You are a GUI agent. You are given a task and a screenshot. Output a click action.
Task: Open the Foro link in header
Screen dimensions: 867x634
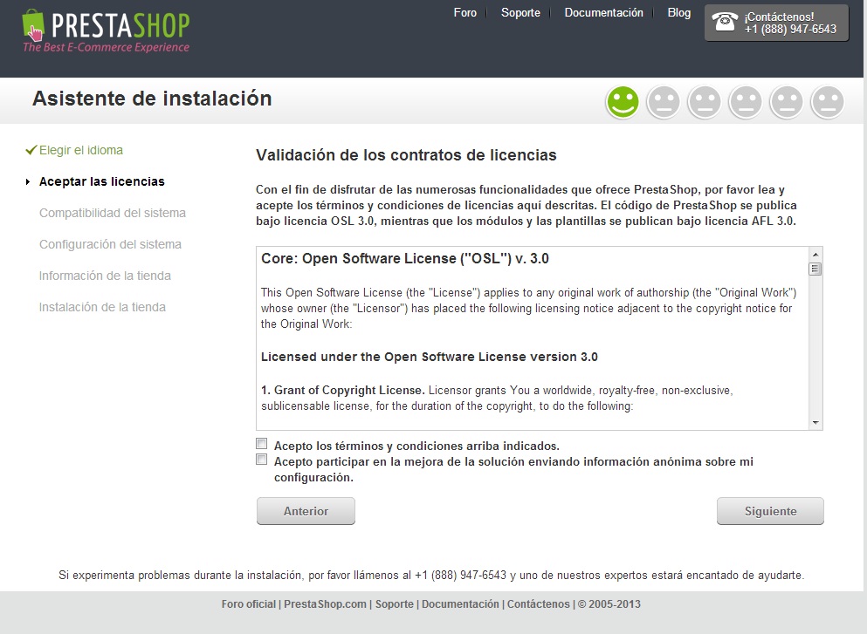[x=465, y=13]
